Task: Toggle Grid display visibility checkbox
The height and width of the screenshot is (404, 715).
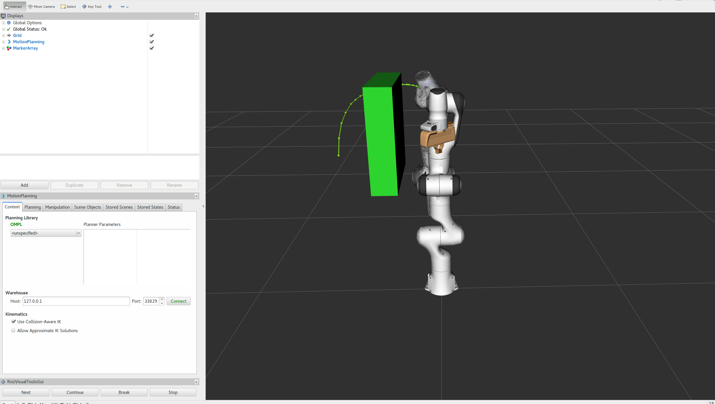Action: pos(152,35)
